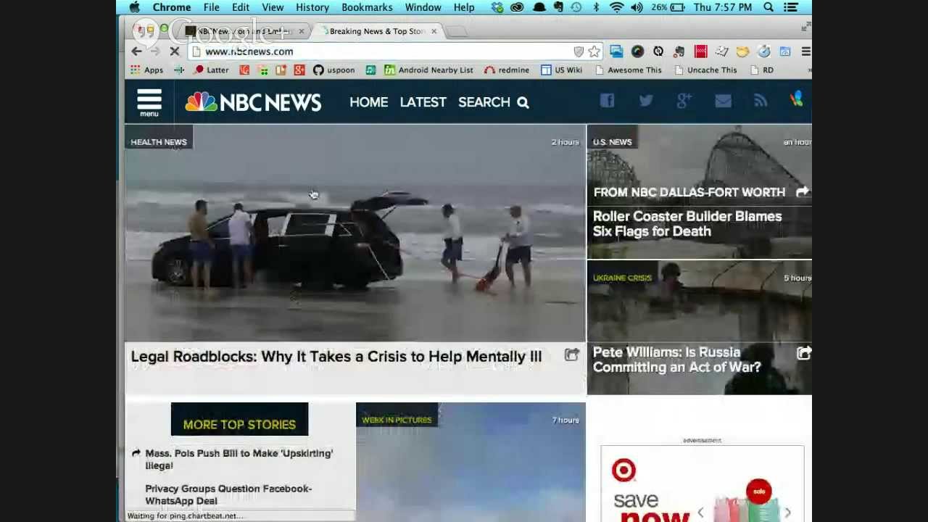
Task: Go to HOME in NBC navigation
Action: click(x=368, y=102)
